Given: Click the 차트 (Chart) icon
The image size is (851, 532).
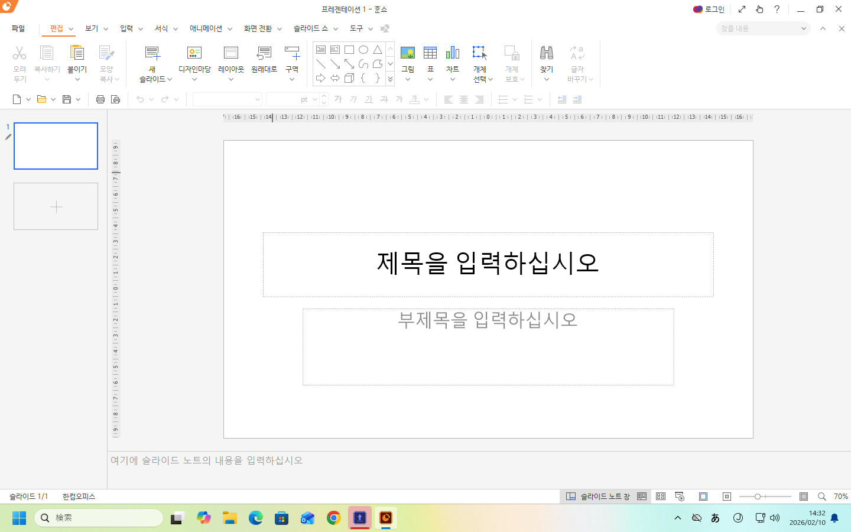Looking at the screenshot, I should pyautogui.click(x=453, y=54).
